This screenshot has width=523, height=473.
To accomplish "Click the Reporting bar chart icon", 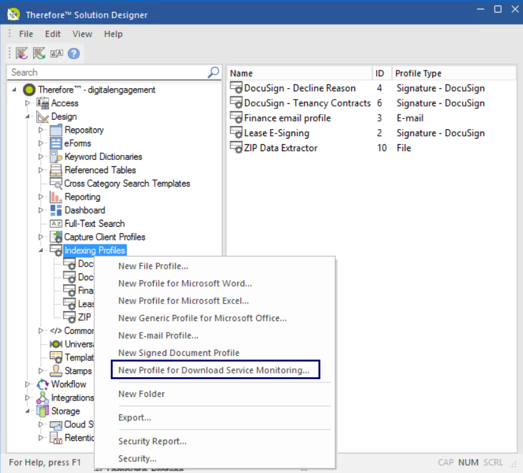I will [56, 197].
